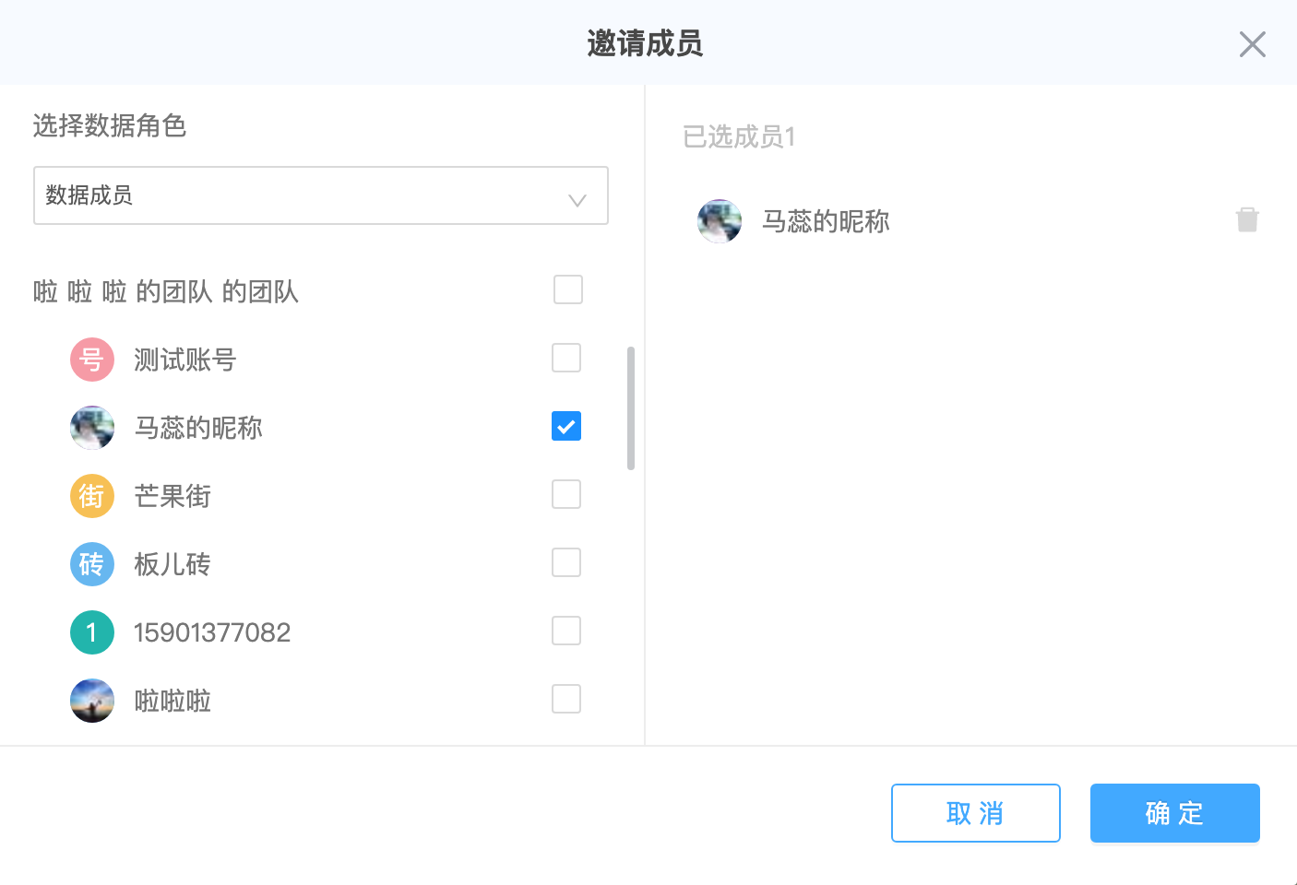This screenshot has width=1297, height=885.
Task: Open the 数据成员 role dropdown
Action: [x=321, y=195]
